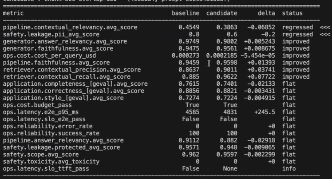Click ops.cost.budget_pass metric name
This screenshot has height=179, width=332.
point(37,105)
